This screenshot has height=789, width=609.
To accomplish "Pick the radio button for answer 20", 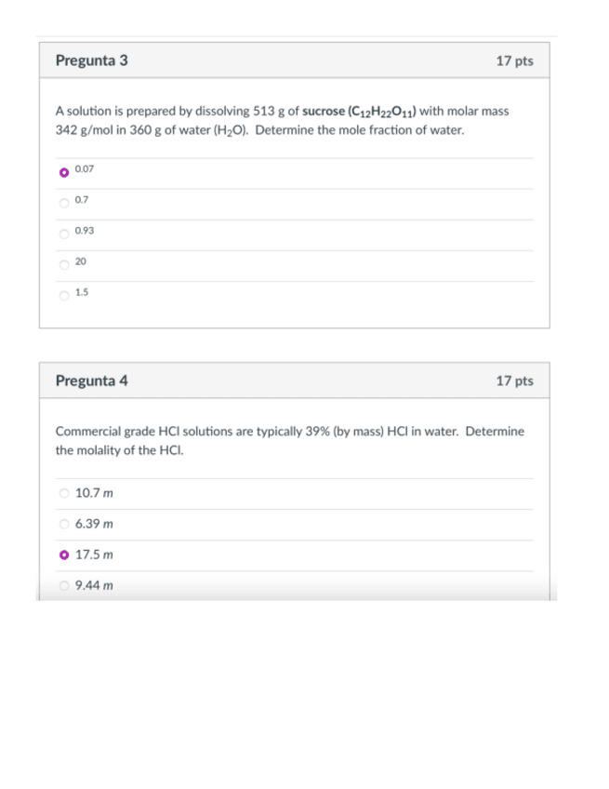I will click(x=63, y=264).
